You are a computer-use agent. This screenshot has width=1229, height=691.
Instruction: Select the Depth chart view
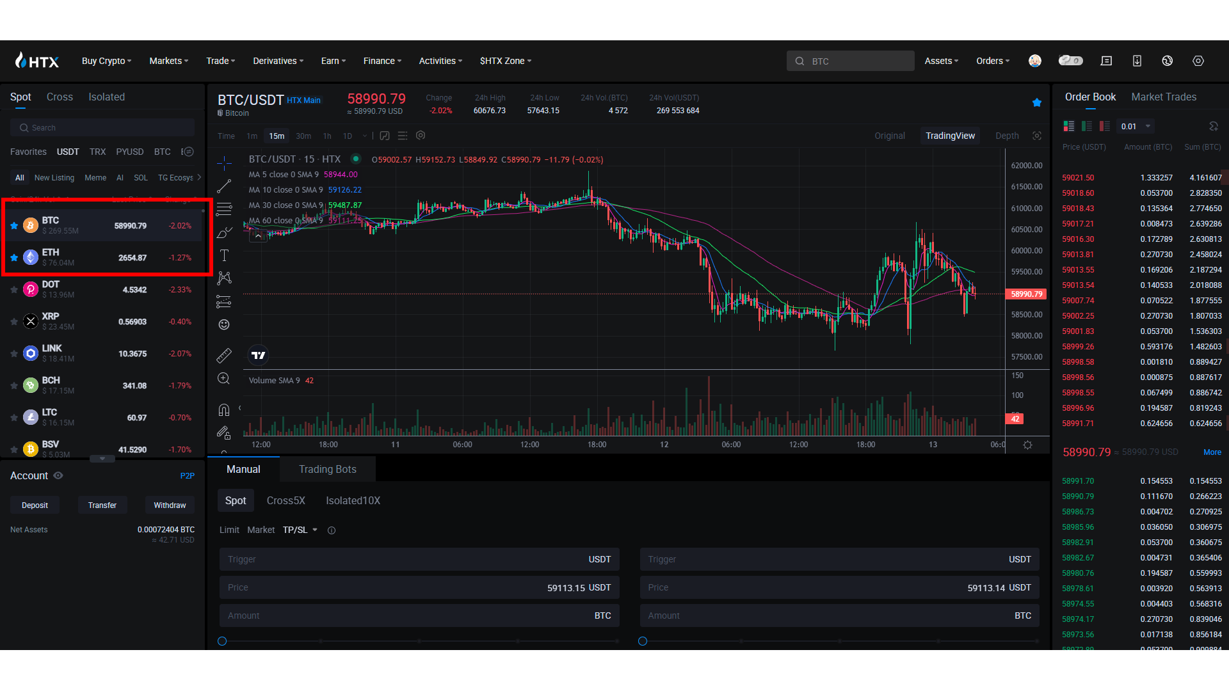tap(1007, 136)
